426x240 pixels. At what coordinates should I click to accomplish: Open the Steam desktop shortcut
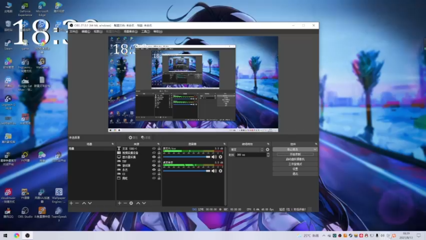pos(8,45)
